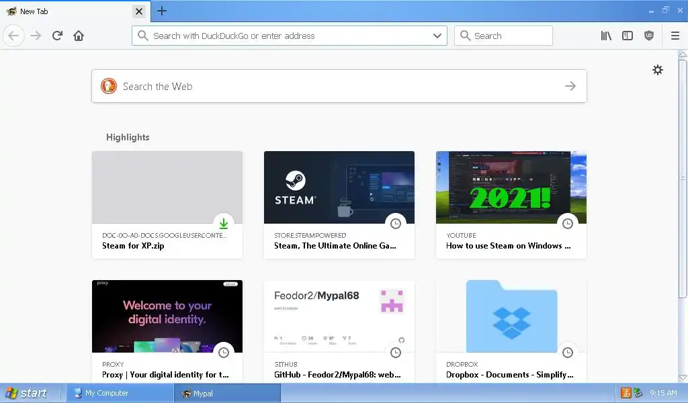Click the orange system tray icon
This screenshot has width=688, height=403.
(x=626, y=394)
